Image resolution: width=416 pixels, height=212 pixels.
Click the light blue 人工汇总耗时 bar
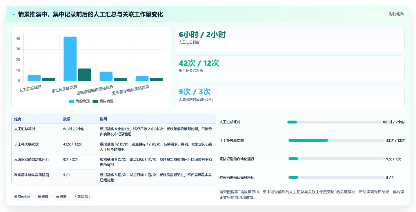click(x=34, y=78)
